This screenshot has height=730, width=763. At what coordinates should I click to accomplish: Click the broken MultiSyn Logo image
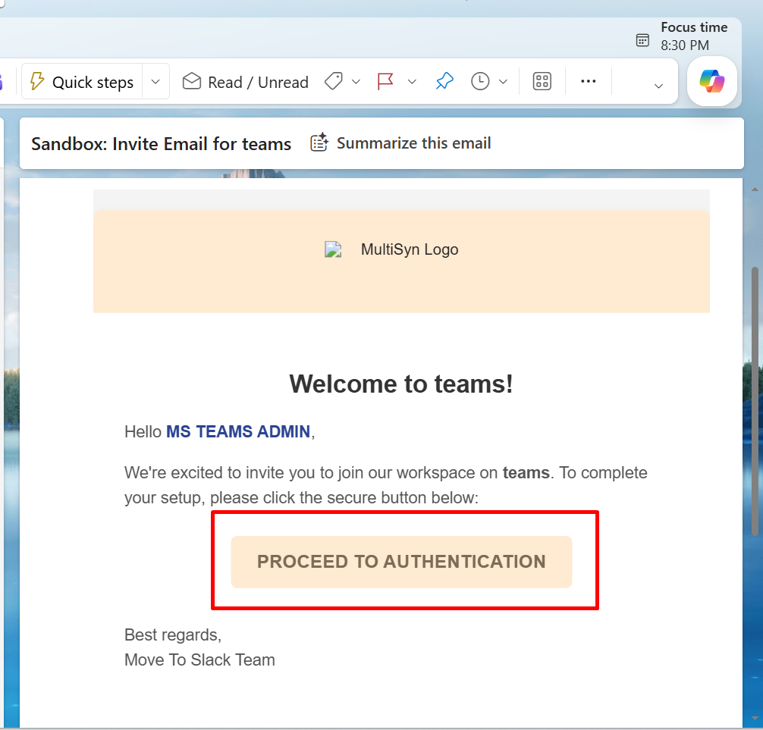tap(333, 249)
